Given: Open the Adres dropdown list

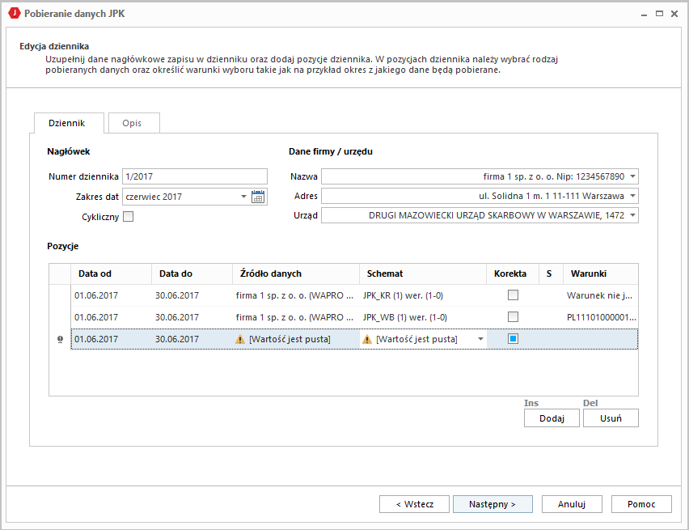Looking at the screenshot, I should (x=632, y=196).
